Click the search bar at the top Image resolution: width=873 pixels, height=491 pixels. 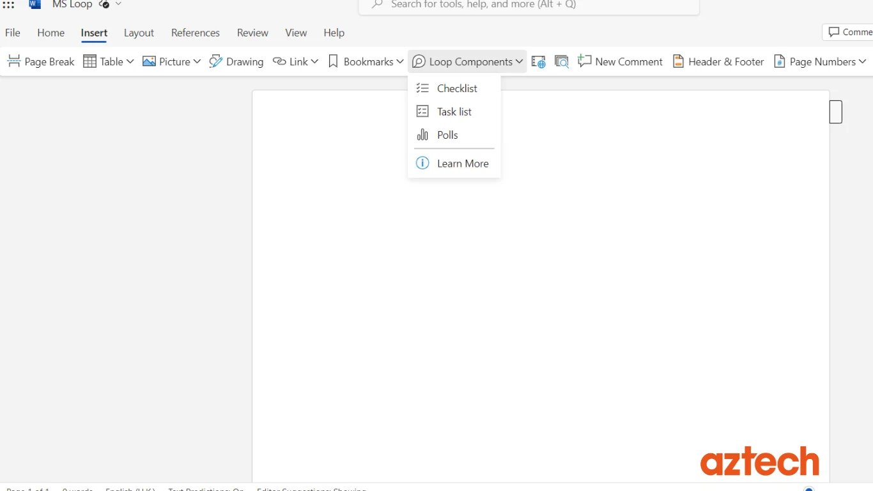(x=529, y=5)
